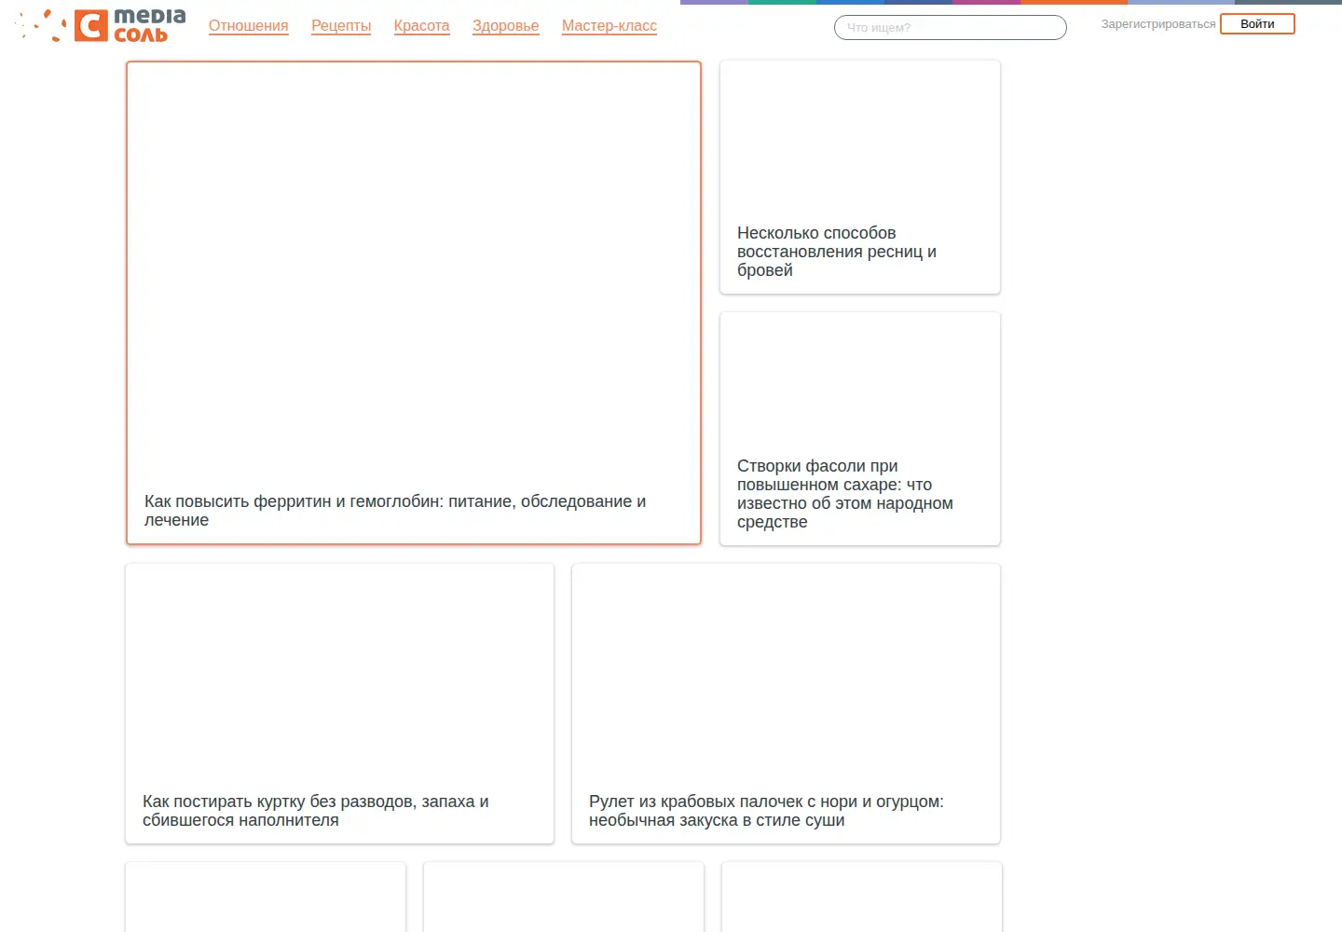Open article Как постирать куртку
The image size is (1342, 932).
pyautogui.click(x=316, y=811)
